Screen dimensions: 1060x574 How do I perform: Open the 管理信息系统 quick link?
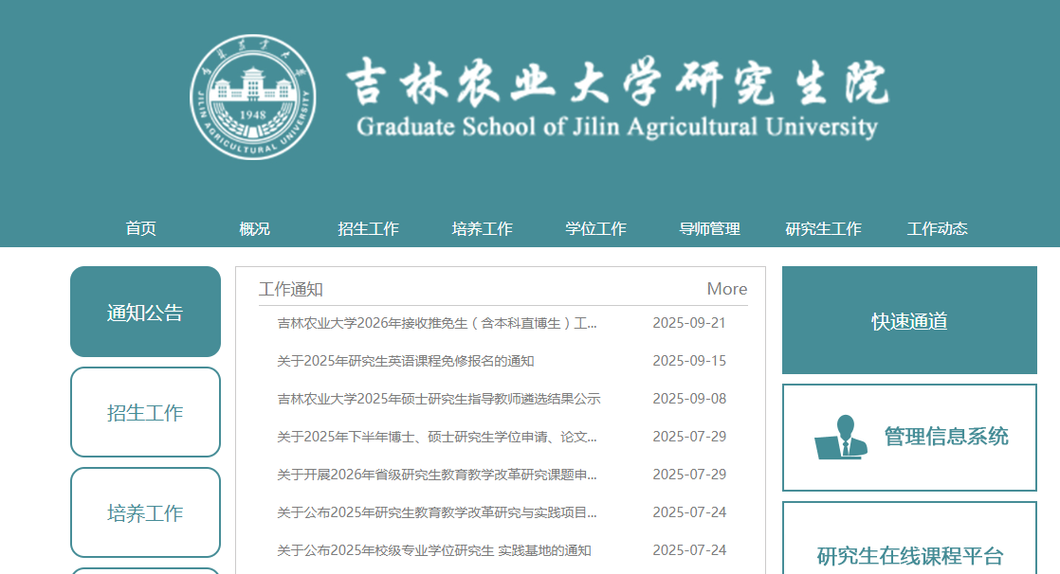(945, 437)
